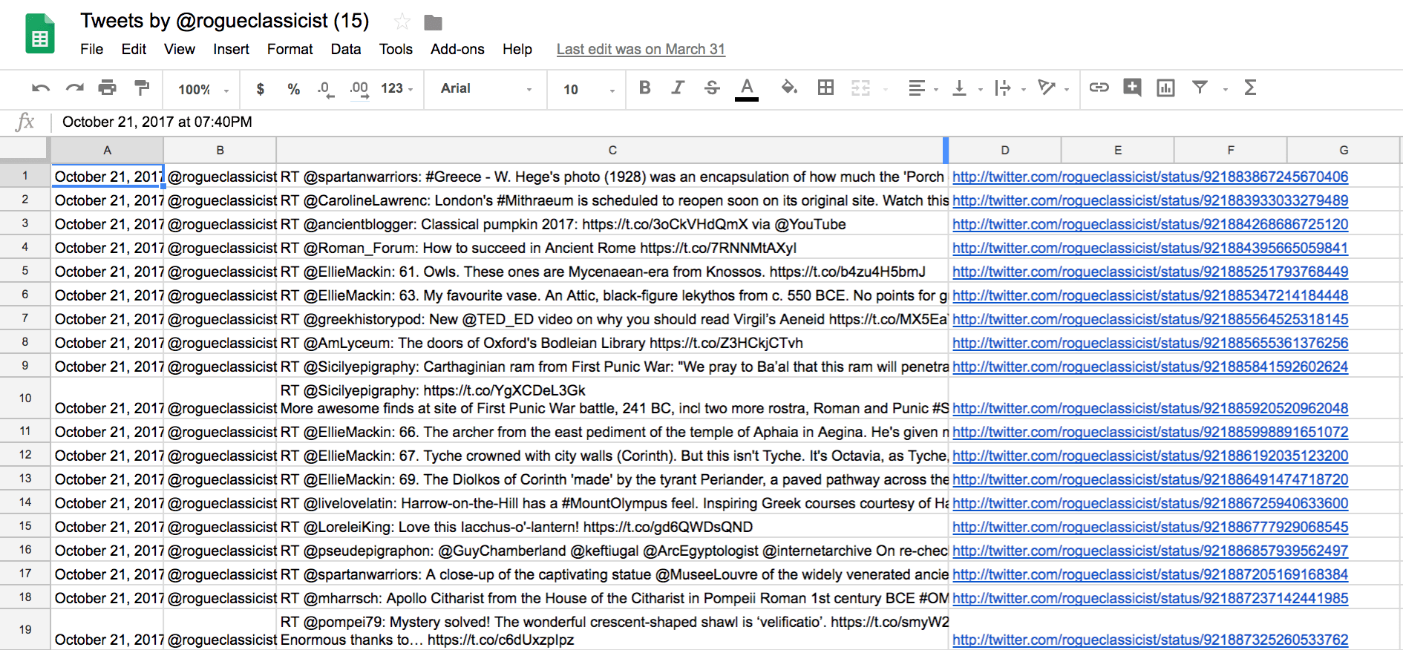The image size is (1403, 650).
Task: Open the Format menu
Action: pyautogui.click(x=290, y=49)
